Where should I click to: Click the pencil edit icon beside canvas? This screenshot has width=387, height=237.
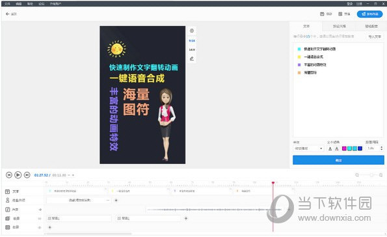coord(192,59)
